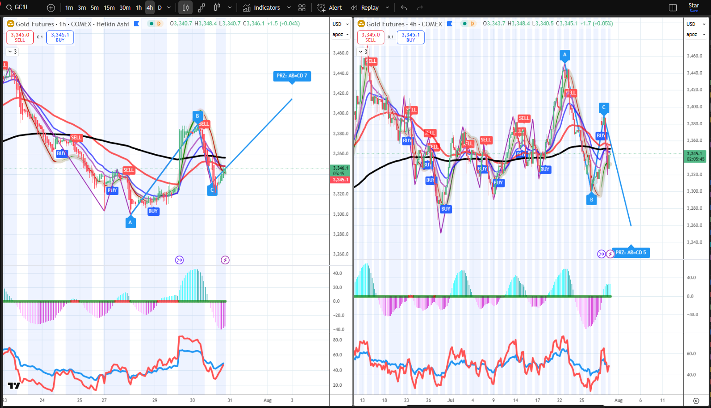Expand the Replay options arrow

click(x=387, y=8)
